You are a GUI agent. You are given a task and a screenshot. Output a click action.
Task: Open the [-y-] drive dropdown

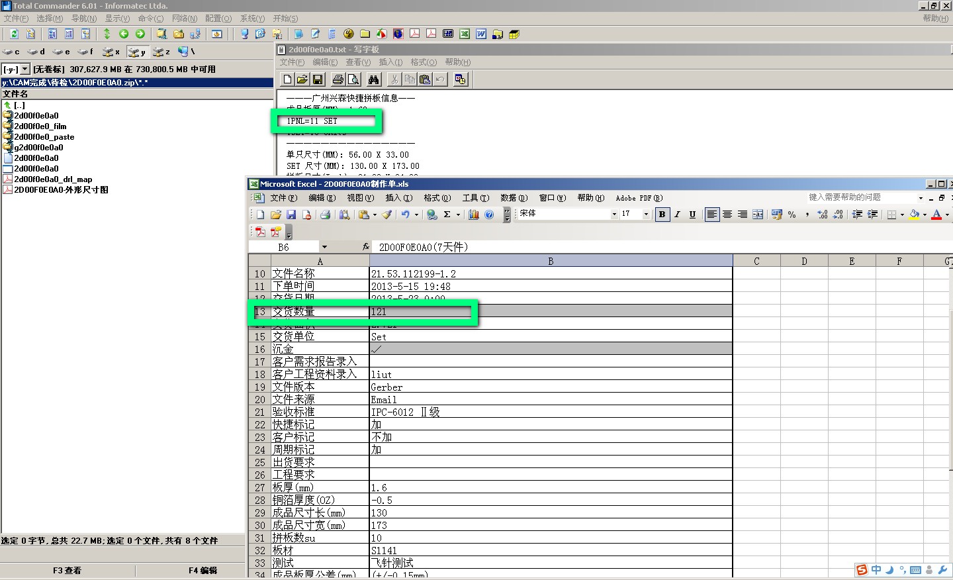25,69
